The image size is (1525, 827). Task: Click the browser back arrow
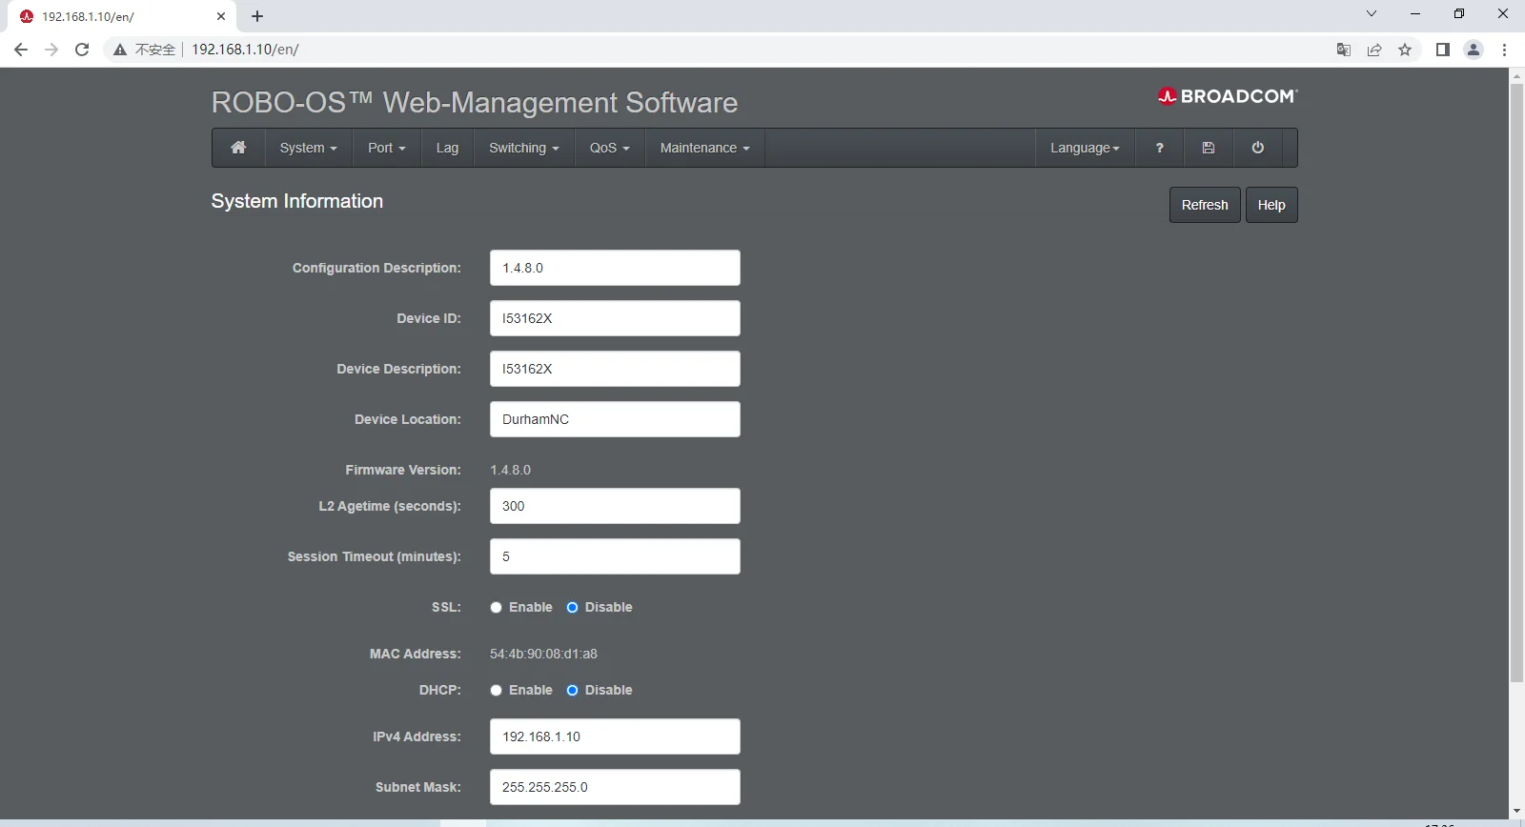pos(21,50)
